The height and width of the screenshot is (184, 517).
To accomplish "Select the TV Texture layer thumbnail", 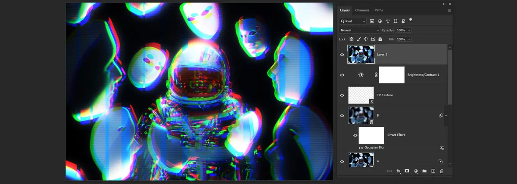I will [x=361, y=95].
